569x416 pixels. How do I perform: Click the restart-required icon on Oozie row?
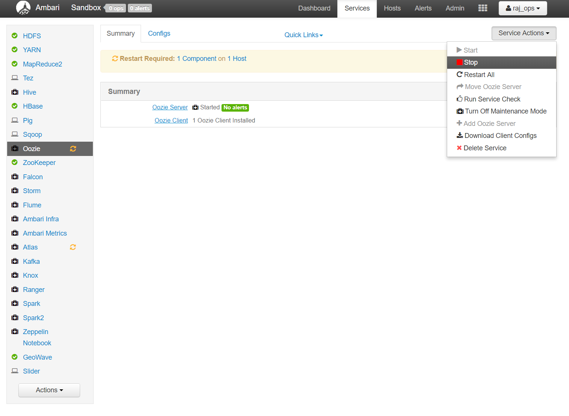[x=73, y=149]
